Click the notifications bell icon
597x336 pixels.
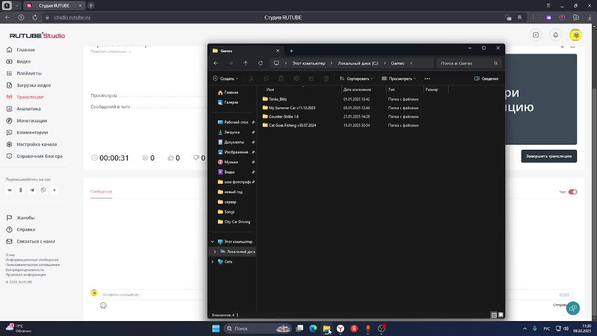coord(555,35)
